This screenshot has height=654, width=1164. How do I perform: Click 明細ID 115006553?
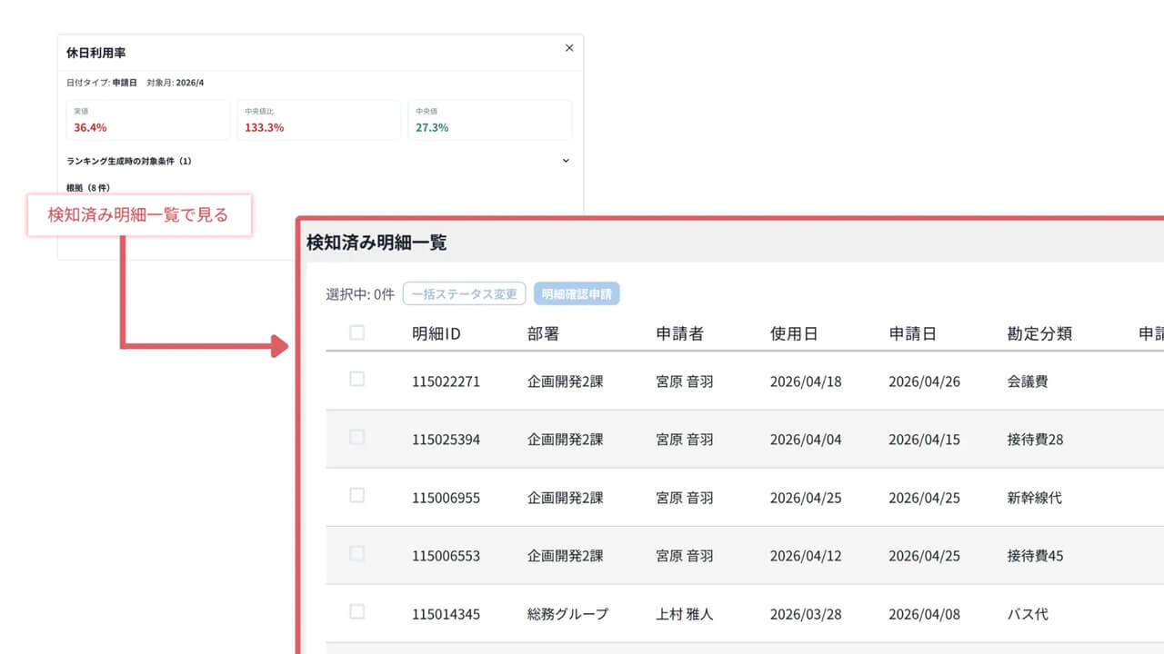[x=446, y=556]
